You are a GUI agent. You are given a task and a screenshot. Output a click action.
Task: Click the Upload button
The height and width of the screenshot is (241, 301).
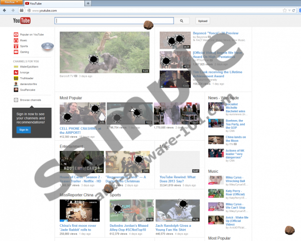pos(202,21)
